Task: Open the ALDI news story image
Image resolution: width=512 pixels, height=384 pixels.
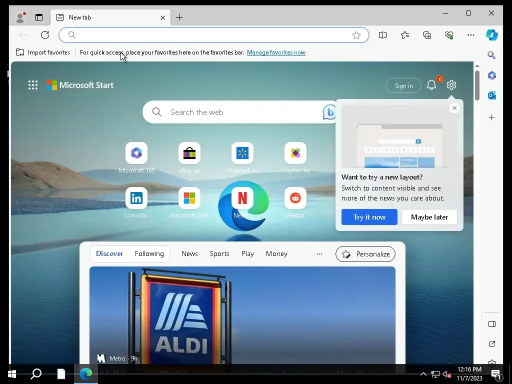Action: (242, 315)
